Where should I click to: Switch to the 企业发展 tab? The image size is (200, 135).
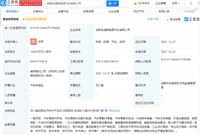(x=114, y=11)
